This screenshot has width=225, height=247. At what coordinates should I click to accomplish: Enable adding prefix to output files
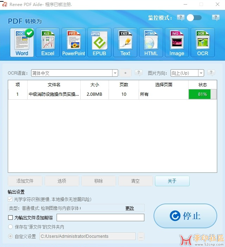tap(10, 218)
